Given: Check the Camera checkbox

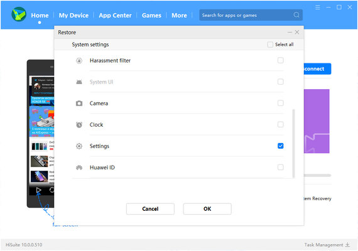Looking at the screenshot, I should [x=280, y=103].
